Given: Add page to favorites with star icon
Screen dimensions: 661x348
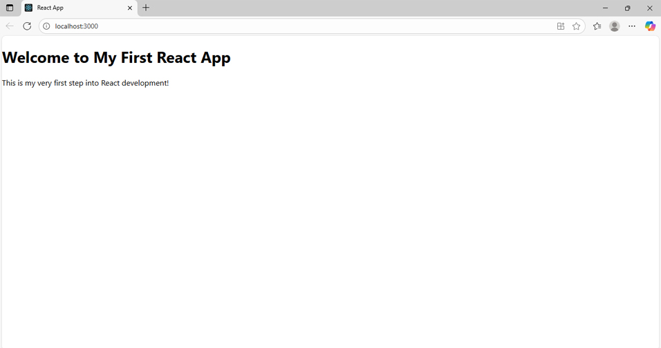Looking at the screenshot, I should [576, 26].
